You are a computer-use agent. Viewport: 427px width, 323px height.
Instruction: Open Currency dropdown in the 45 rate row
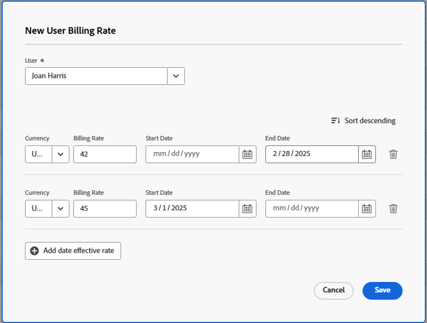tap(60, 208)
